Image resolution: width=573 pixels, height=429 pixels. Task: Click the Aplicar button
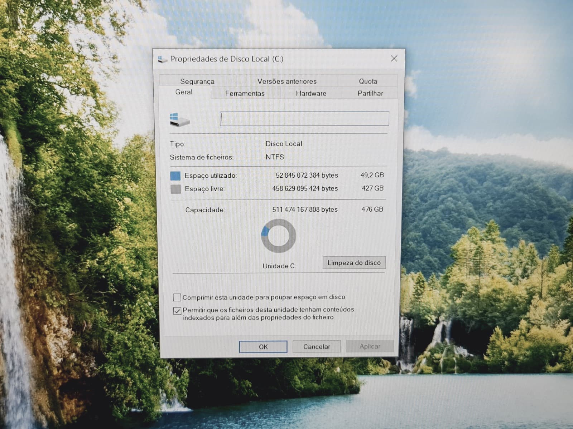coord(370,346)
